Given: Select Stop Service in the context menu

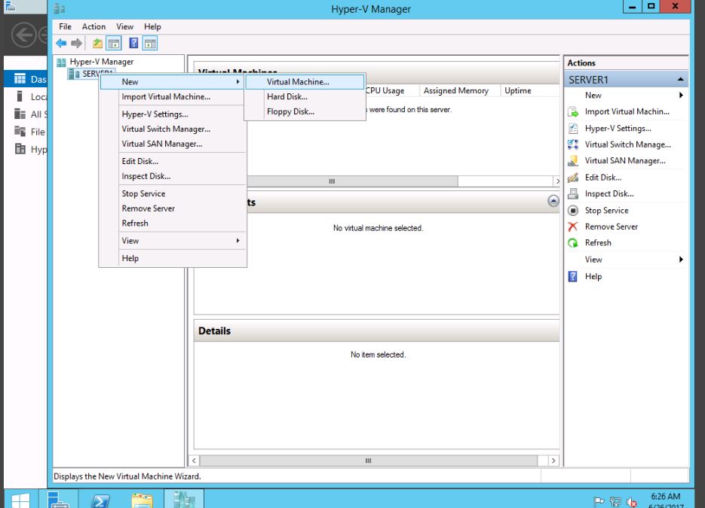Looking at the screenshot, I should pyautogui.click(x=173, y=193).
